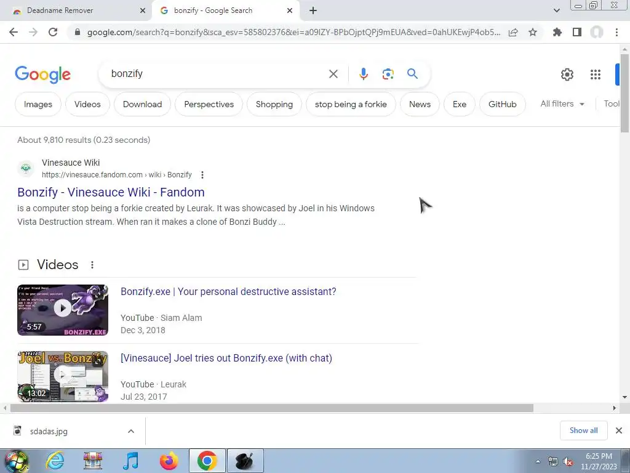Screen dimensions: 630x473
Task: Filter results by News
Action: coord(420,104)
